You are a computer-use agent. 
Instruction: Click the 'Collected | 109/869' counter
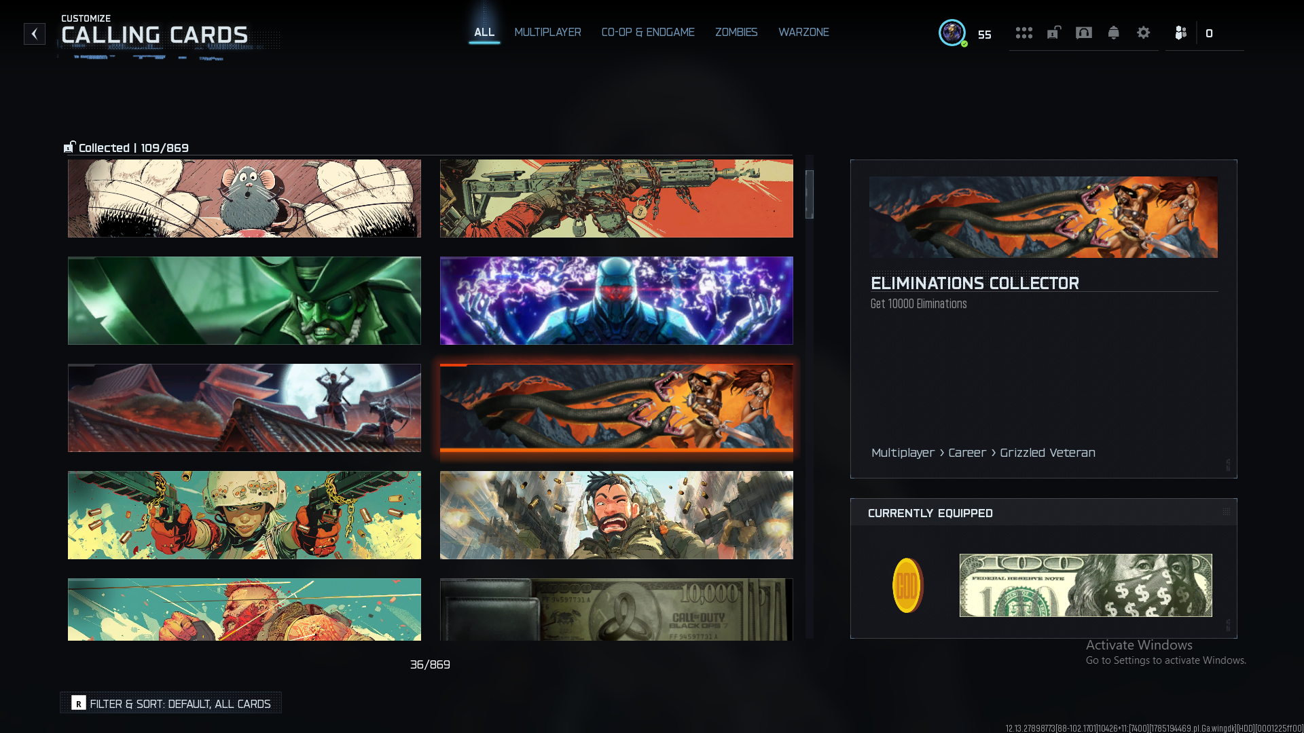pos(134,148)
